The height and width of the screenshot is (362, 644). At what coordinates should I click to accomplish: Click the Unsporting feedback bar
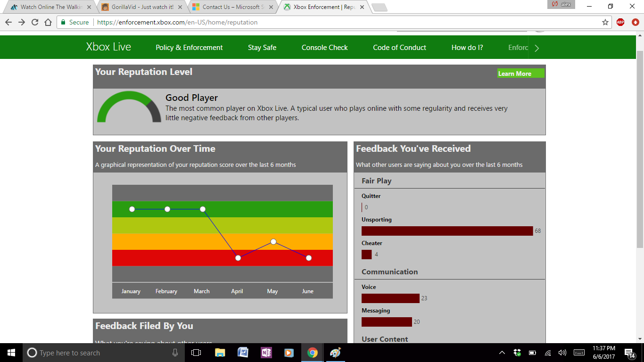point(447,231)
